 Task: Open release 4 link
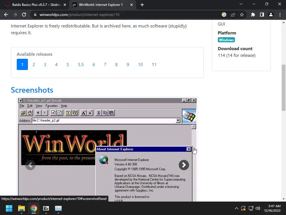(56, 64)
